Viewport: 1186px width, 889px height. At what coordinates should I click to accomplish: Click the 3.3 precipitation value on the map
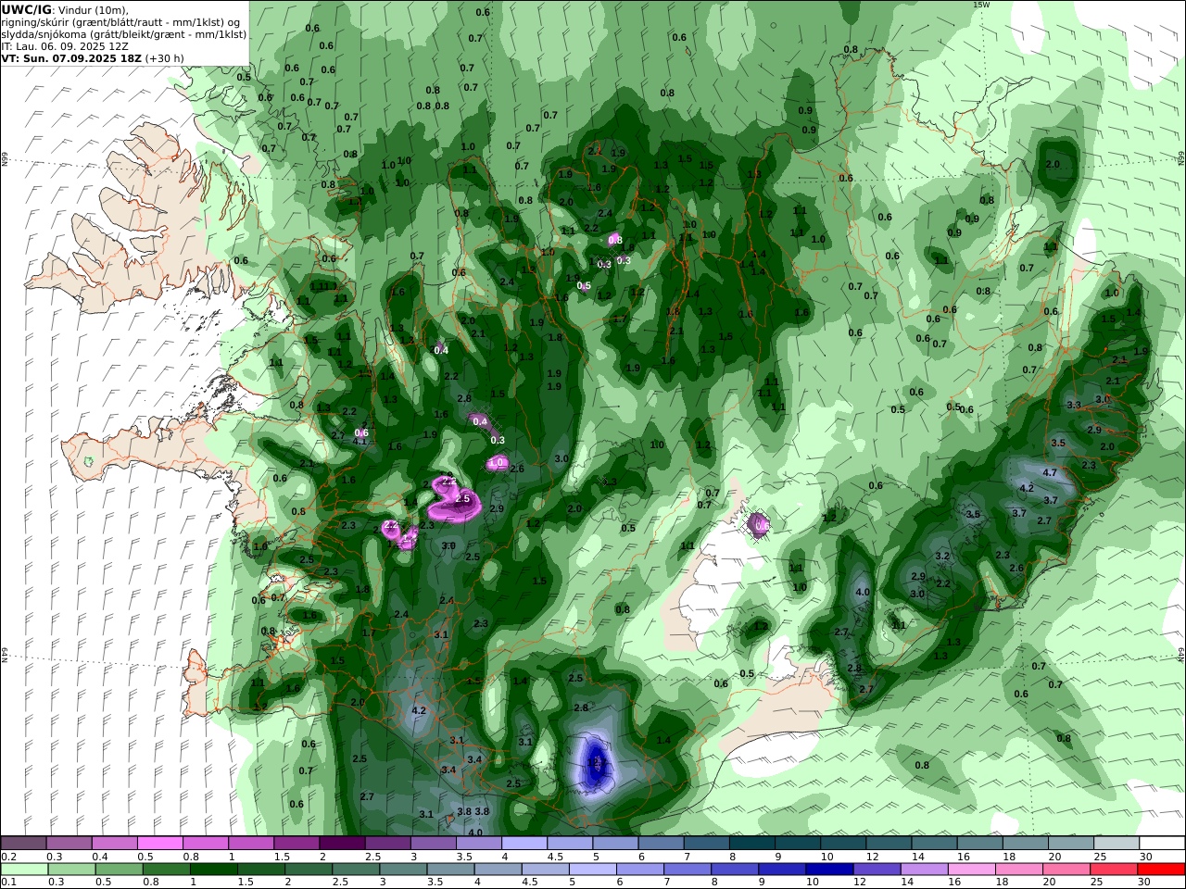1074,406
